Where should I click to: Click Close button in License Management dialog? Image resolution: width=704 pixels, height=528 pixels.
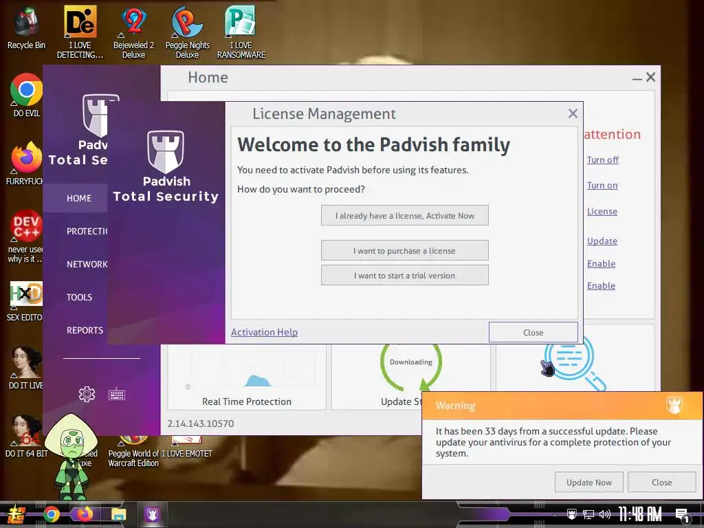[533, 332]
